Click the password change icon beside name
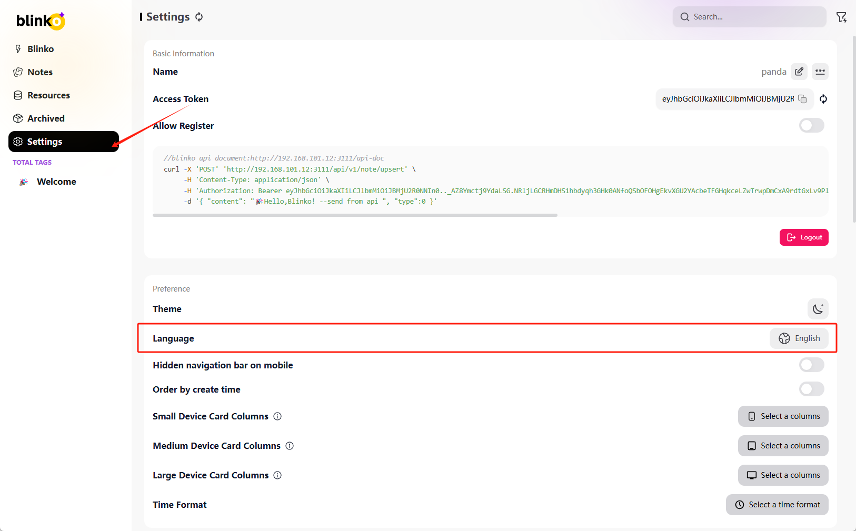Screen dimensions: 856x531 pyautogui.click(x=820, y=72)
